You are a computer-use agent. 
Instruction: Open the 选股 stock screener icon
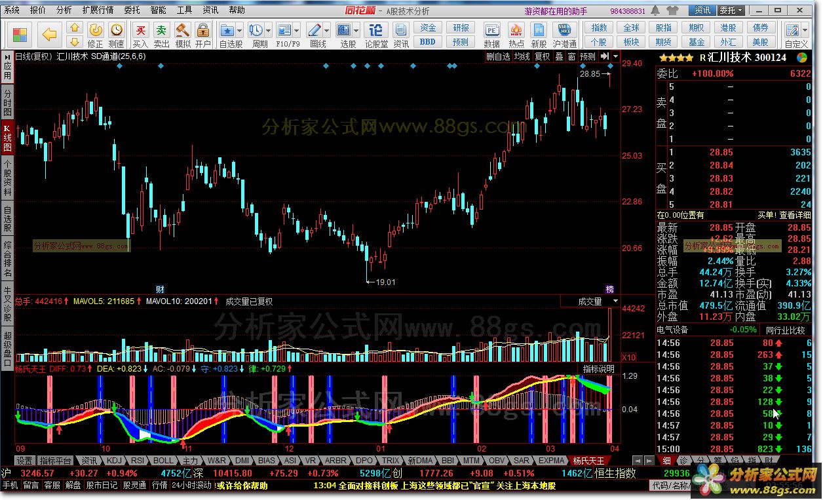(344, 31)
